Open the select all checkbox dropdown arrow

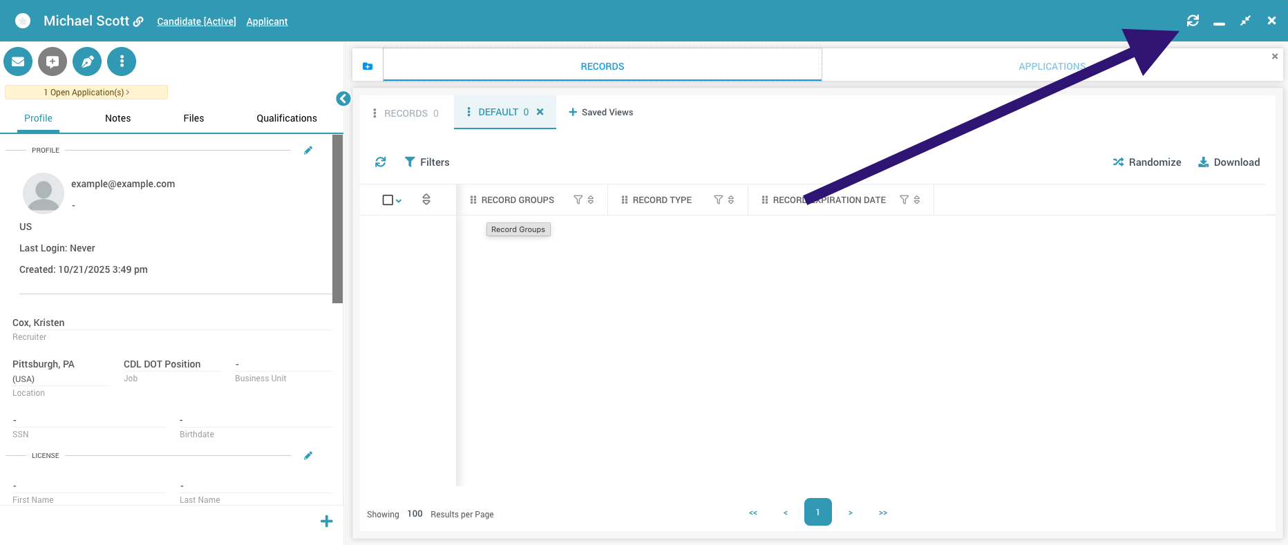click(399, 201)
